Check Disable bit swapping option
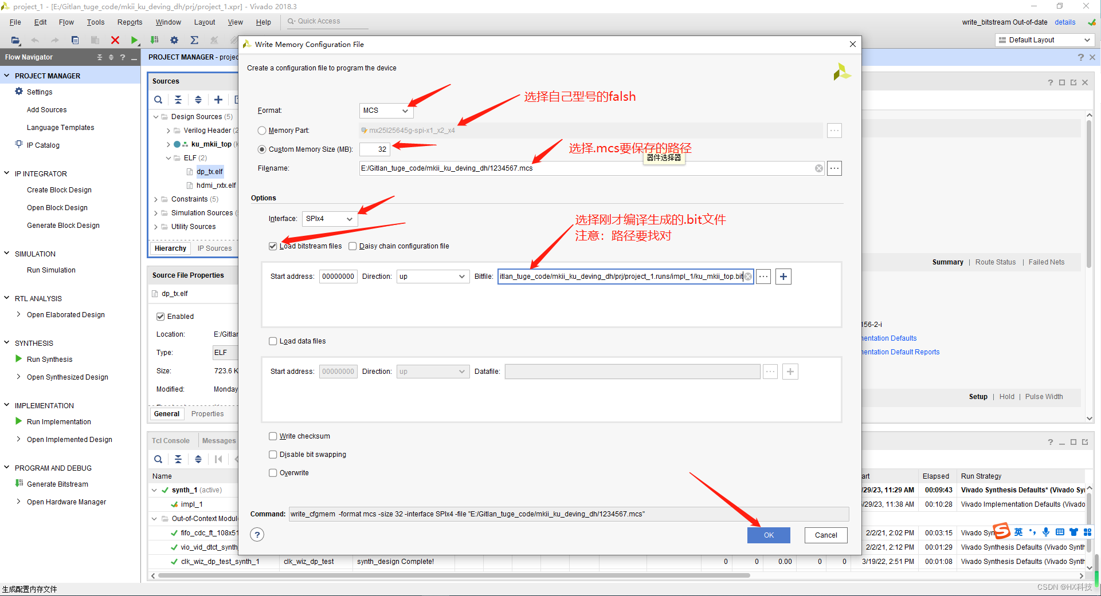1101x596 pixels. [x=273, y=455]
